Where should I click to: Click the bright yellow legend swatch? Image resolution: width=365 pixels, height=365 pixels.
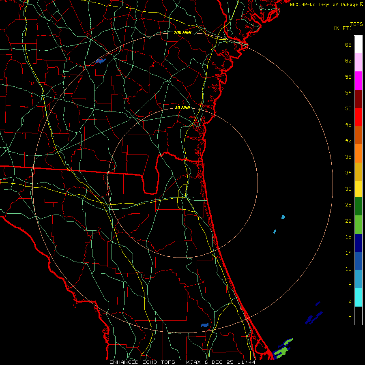[x=358, y=189]
